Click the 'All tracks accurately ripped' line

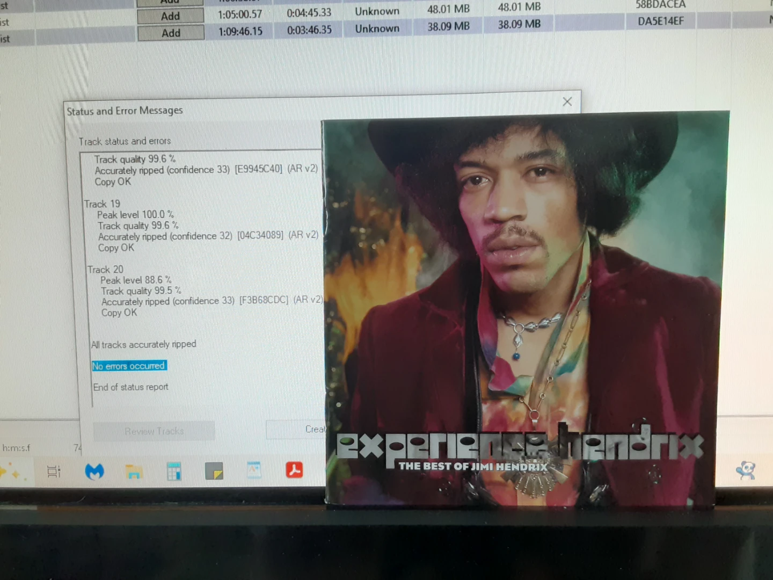[x=143, y=344]
